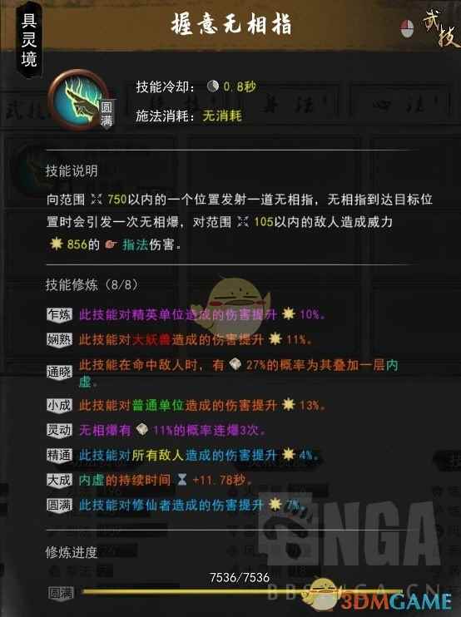The height and width of the screenshot is (617, 461).
Task: Click the range icon before 750
Action: point(96,200)
